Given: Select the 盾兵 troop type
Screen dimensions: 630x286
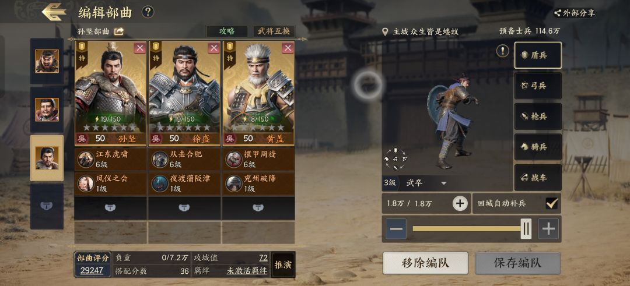Looking at the screenshot, I should (538, 55).
